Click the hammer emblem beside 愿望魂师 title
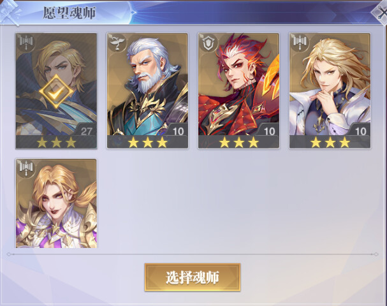The height and width of the screenshot is (306, 387). 10,12
